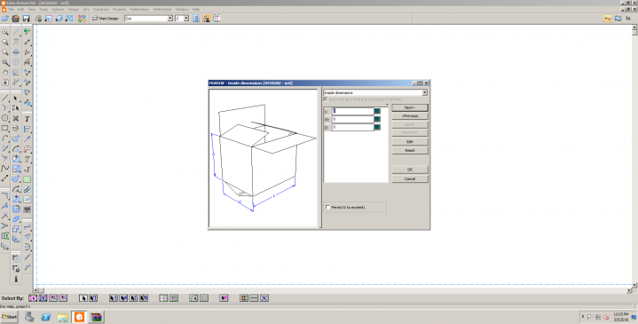Open the pointage number dropdown
Image resolution: width=638 pixels, height=324 pixels.
coord(182,19)
